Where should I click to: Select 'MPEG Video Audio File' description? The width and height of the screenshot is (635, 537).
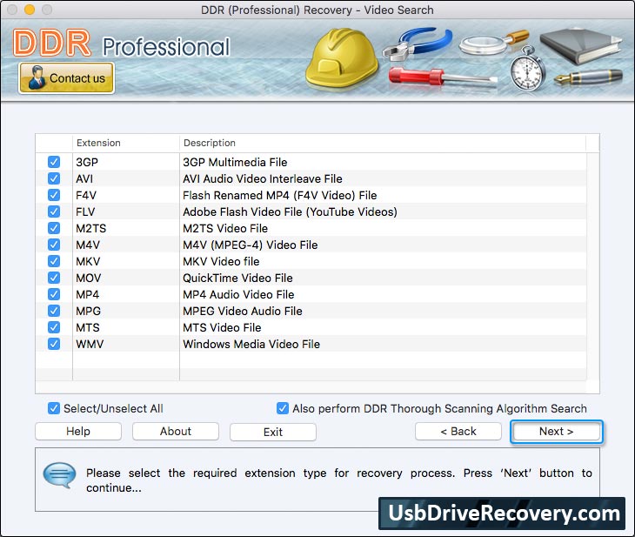pyautogui.click(x=243, y=312)
